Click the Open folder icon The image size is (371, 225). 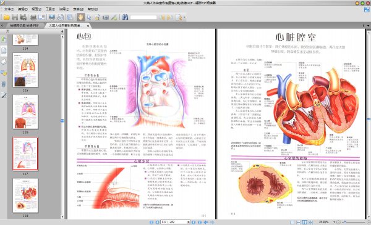tap(6, 17)
